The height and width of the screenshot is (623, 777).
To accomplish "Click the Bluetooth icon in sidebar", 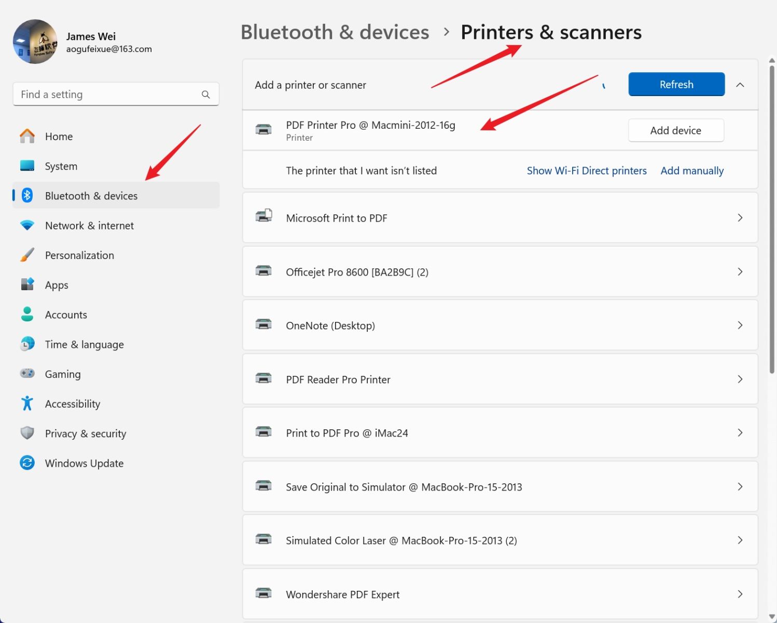I will 27,195.
